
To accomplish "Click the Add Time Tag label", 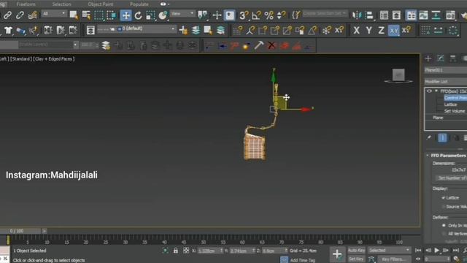I will pos(303,260).
